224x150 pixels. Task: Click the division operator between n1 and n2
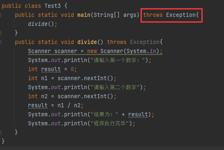(69, 106)
